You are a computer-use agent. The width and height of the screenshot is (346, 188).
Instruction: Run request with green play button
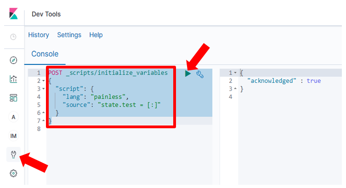tap(188, 74)
